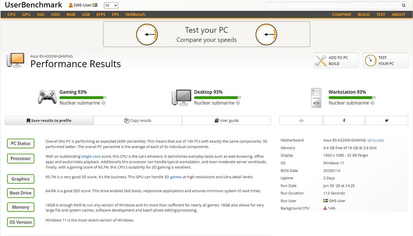413x236 pixels.
Task: Click the Uptime value 2 Days
Action: tap(329, 178)
